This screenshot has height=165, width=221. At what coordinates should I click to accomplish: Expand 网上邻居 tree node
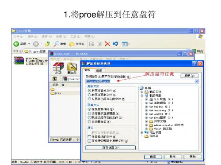[x=142, y=132]
